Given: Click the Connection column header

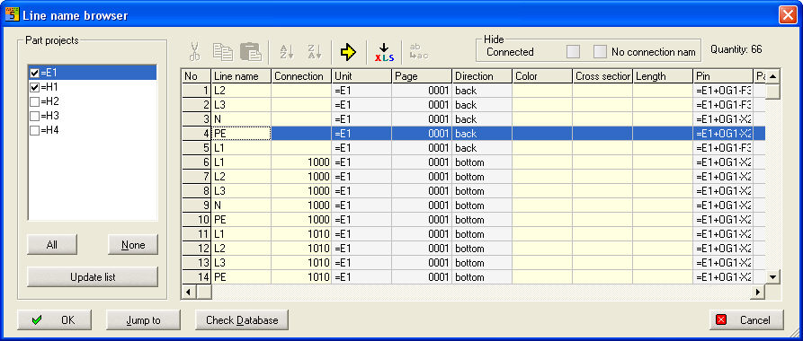Looking at the screenshot, I should (301, 76).
